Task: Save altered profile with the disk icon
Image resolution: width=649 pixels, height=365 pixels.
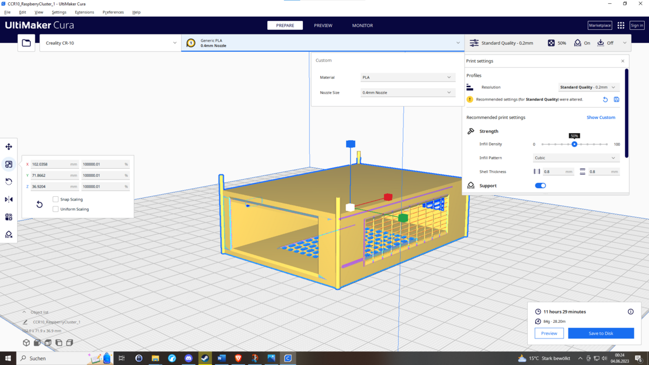Action: pos(617,99)
